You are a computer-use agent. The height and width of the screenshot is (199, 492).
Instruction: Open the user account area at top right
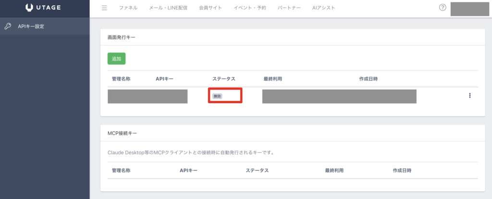469,9
